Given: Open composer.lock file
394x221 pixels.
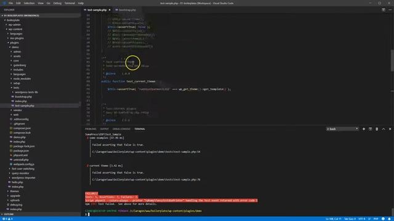Looking at the screenshot, I should 22,133.
